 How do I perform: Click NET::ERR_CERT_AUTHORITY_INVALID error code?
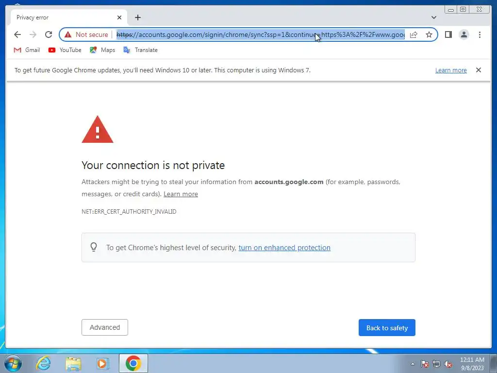129,212
